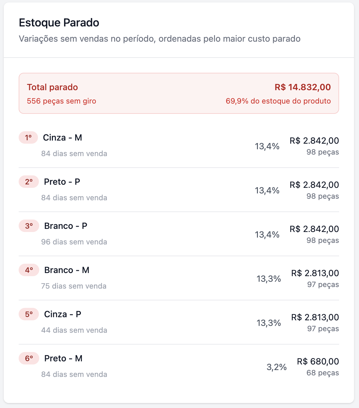This screenshot has width=359, height=408.
Task: Select the Cinza - M variation
Action: 63,138
